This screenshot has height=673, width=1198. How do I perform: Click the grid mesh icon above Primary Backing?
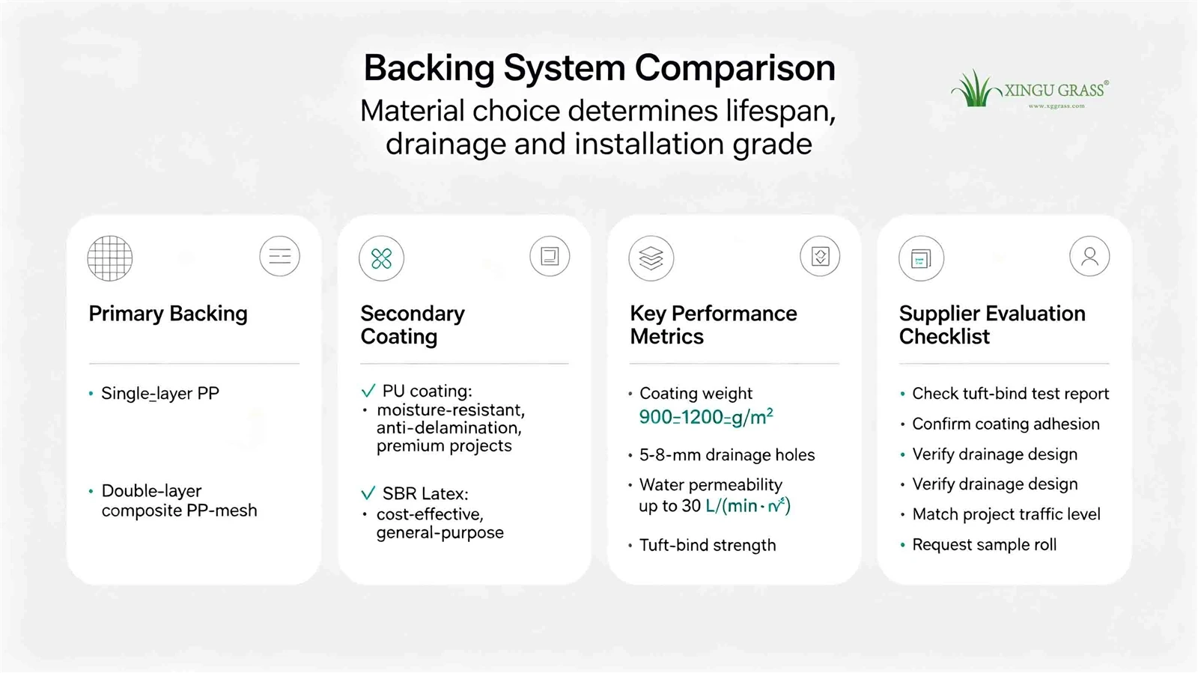tap(110, 258)
